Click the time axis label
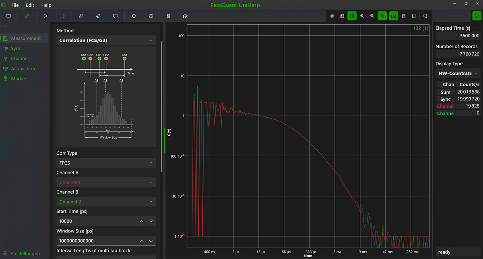483x259 pixels. 308,256
